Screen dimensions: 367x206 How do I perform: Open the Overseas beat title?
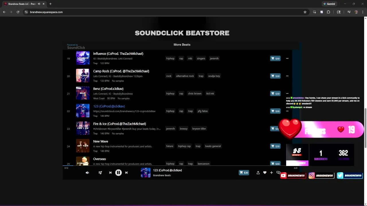click(x=99, y=159)
